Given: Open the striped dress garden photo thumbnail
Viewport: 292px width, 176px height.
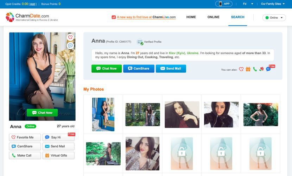Looking at the screenshot, I should (x=261, y=114).
